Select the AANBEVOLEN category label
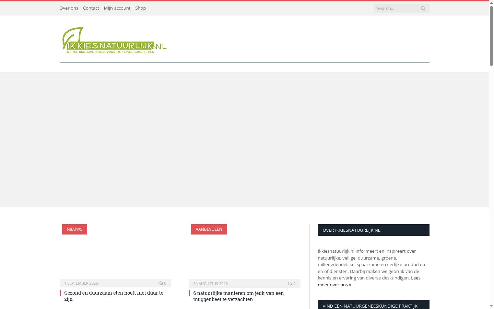This screenshot has width=494, height=309. [x=209, y=229]
